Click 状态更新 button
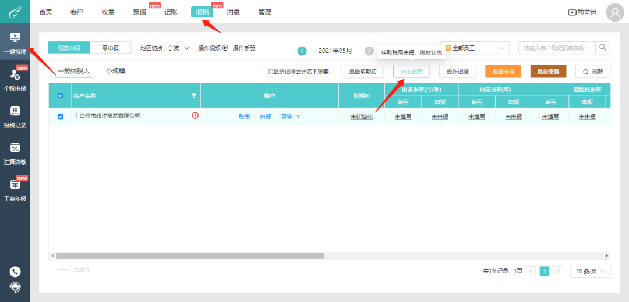The height and width of the screenshot is (302, 629). pos(412,72)
